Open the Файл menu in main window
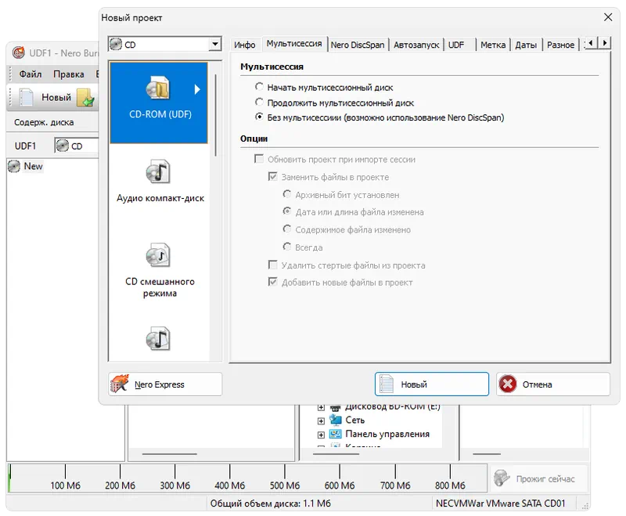 [31, 74]
